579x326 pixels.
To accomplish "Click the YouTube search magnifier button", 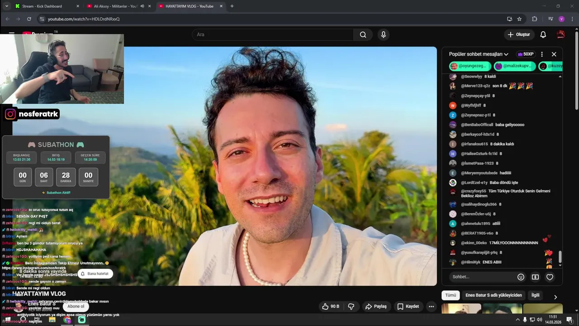I will click(x=363, y=34).
